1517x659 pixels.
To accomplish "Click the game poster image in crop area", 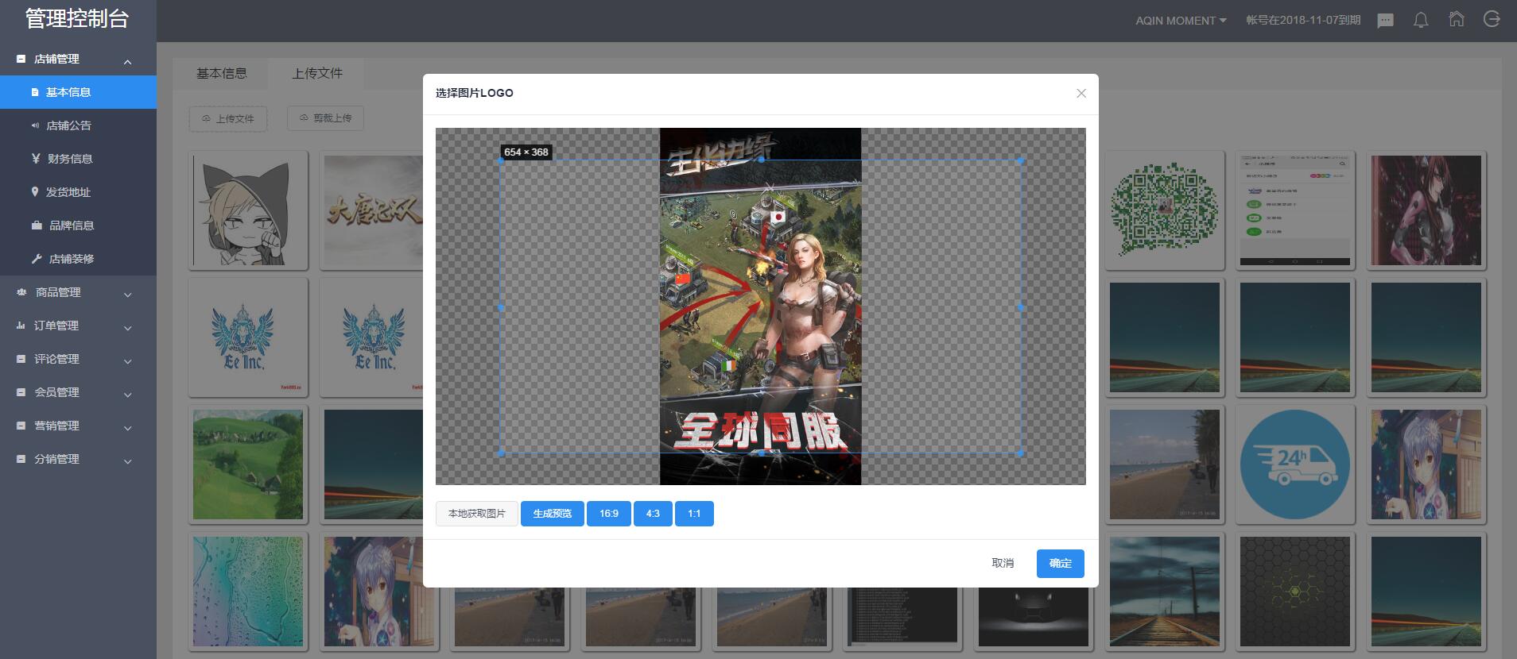I will [760, 306].
